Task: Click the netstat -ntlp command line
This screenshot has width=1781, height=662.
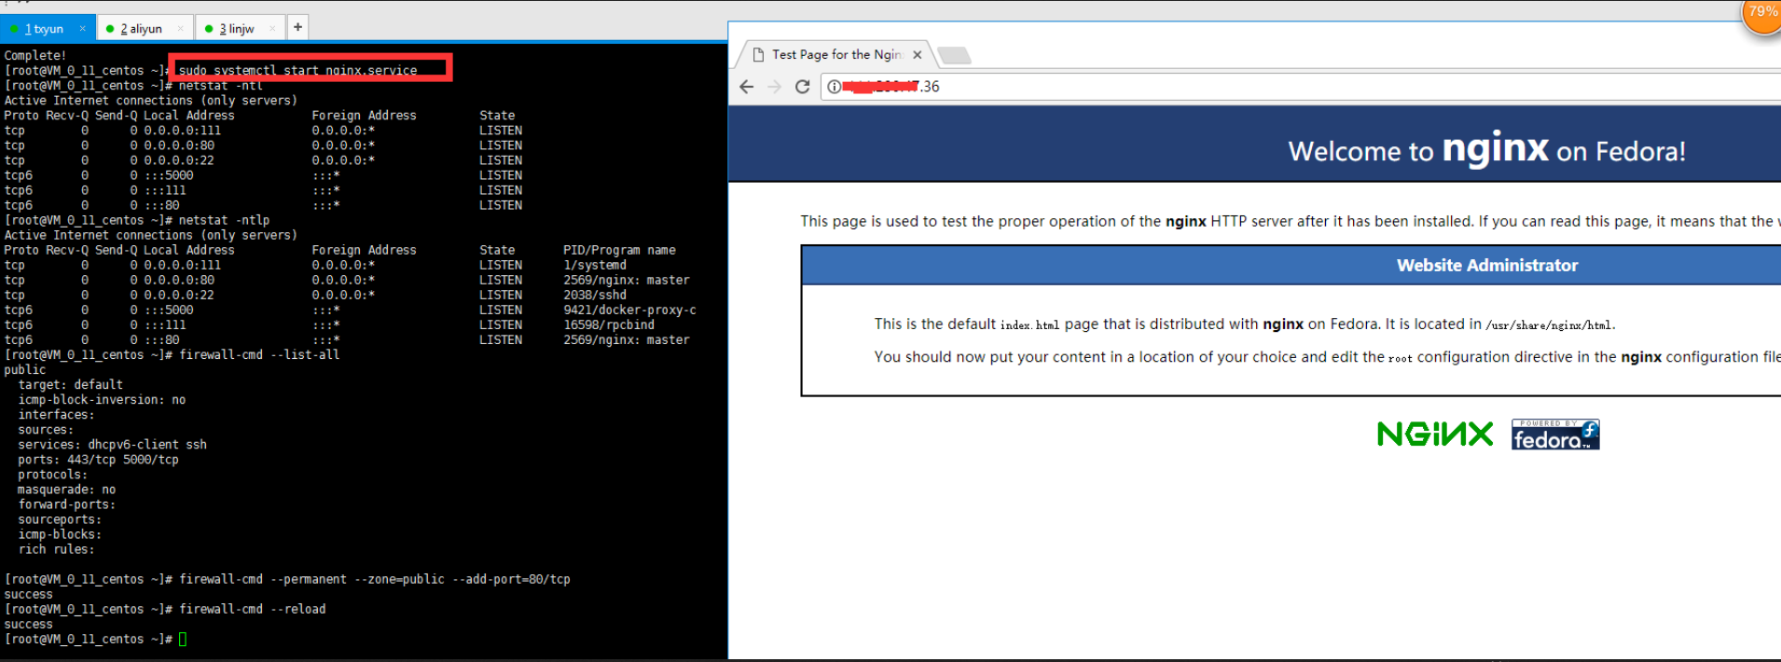Action: [x=224, y=221]
